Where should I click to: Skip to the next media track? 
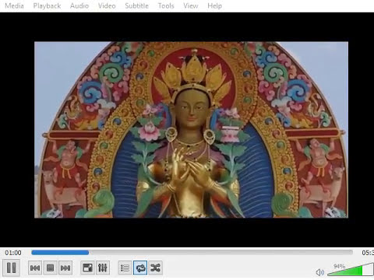(65, 268)
